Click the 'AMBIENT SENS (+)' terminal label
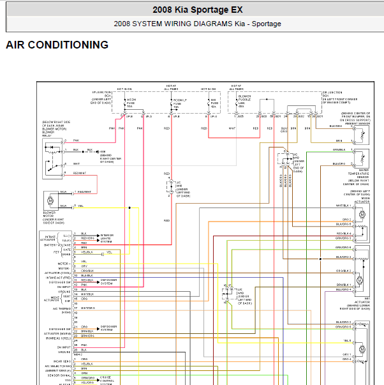Viewport: 384px width, 385px height. pos(58,371)
